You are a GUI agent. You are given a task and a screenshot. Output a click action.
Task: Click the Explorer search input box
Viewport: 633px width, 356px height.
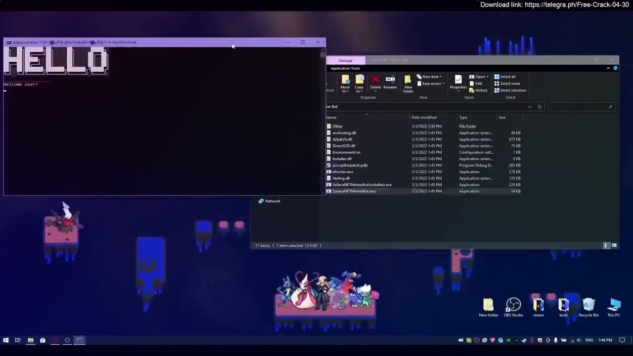581,107
